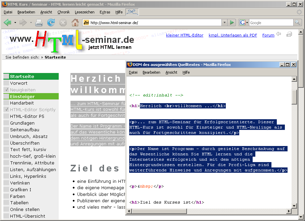305x221 pixels.
Task: Go back with the green Back arrow
Action: [x=8, y=22]
